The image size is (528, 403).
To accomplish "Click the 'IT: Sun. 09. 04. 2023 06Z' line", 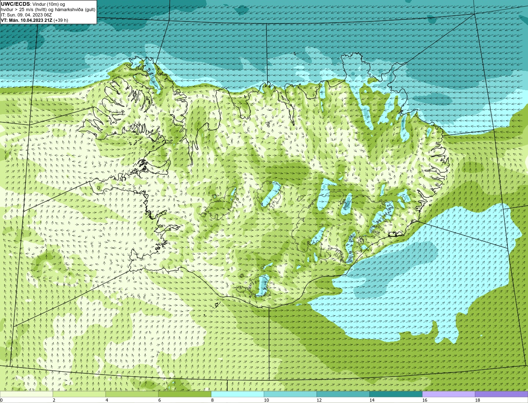I will tap(26, 15).
